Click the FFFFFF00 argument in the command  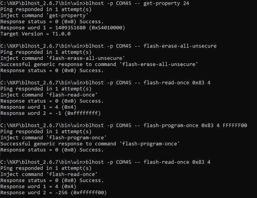tap(234, 126)
